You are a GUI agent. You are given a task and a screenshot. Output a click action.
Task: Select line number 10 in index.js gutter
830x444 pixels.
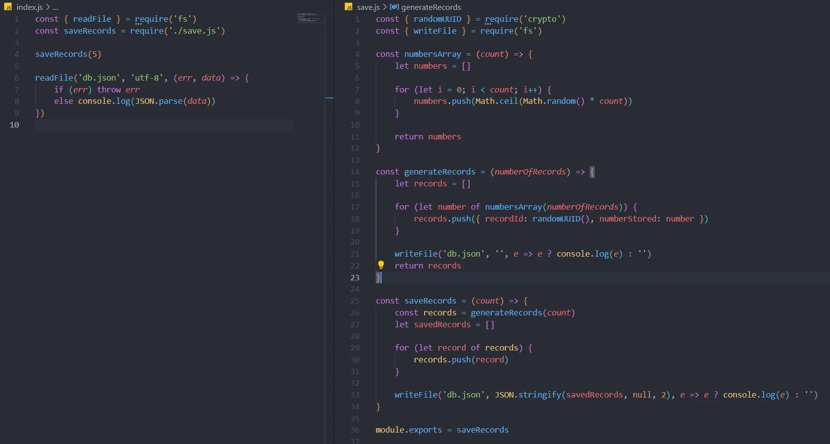click(x=14, y=125)
